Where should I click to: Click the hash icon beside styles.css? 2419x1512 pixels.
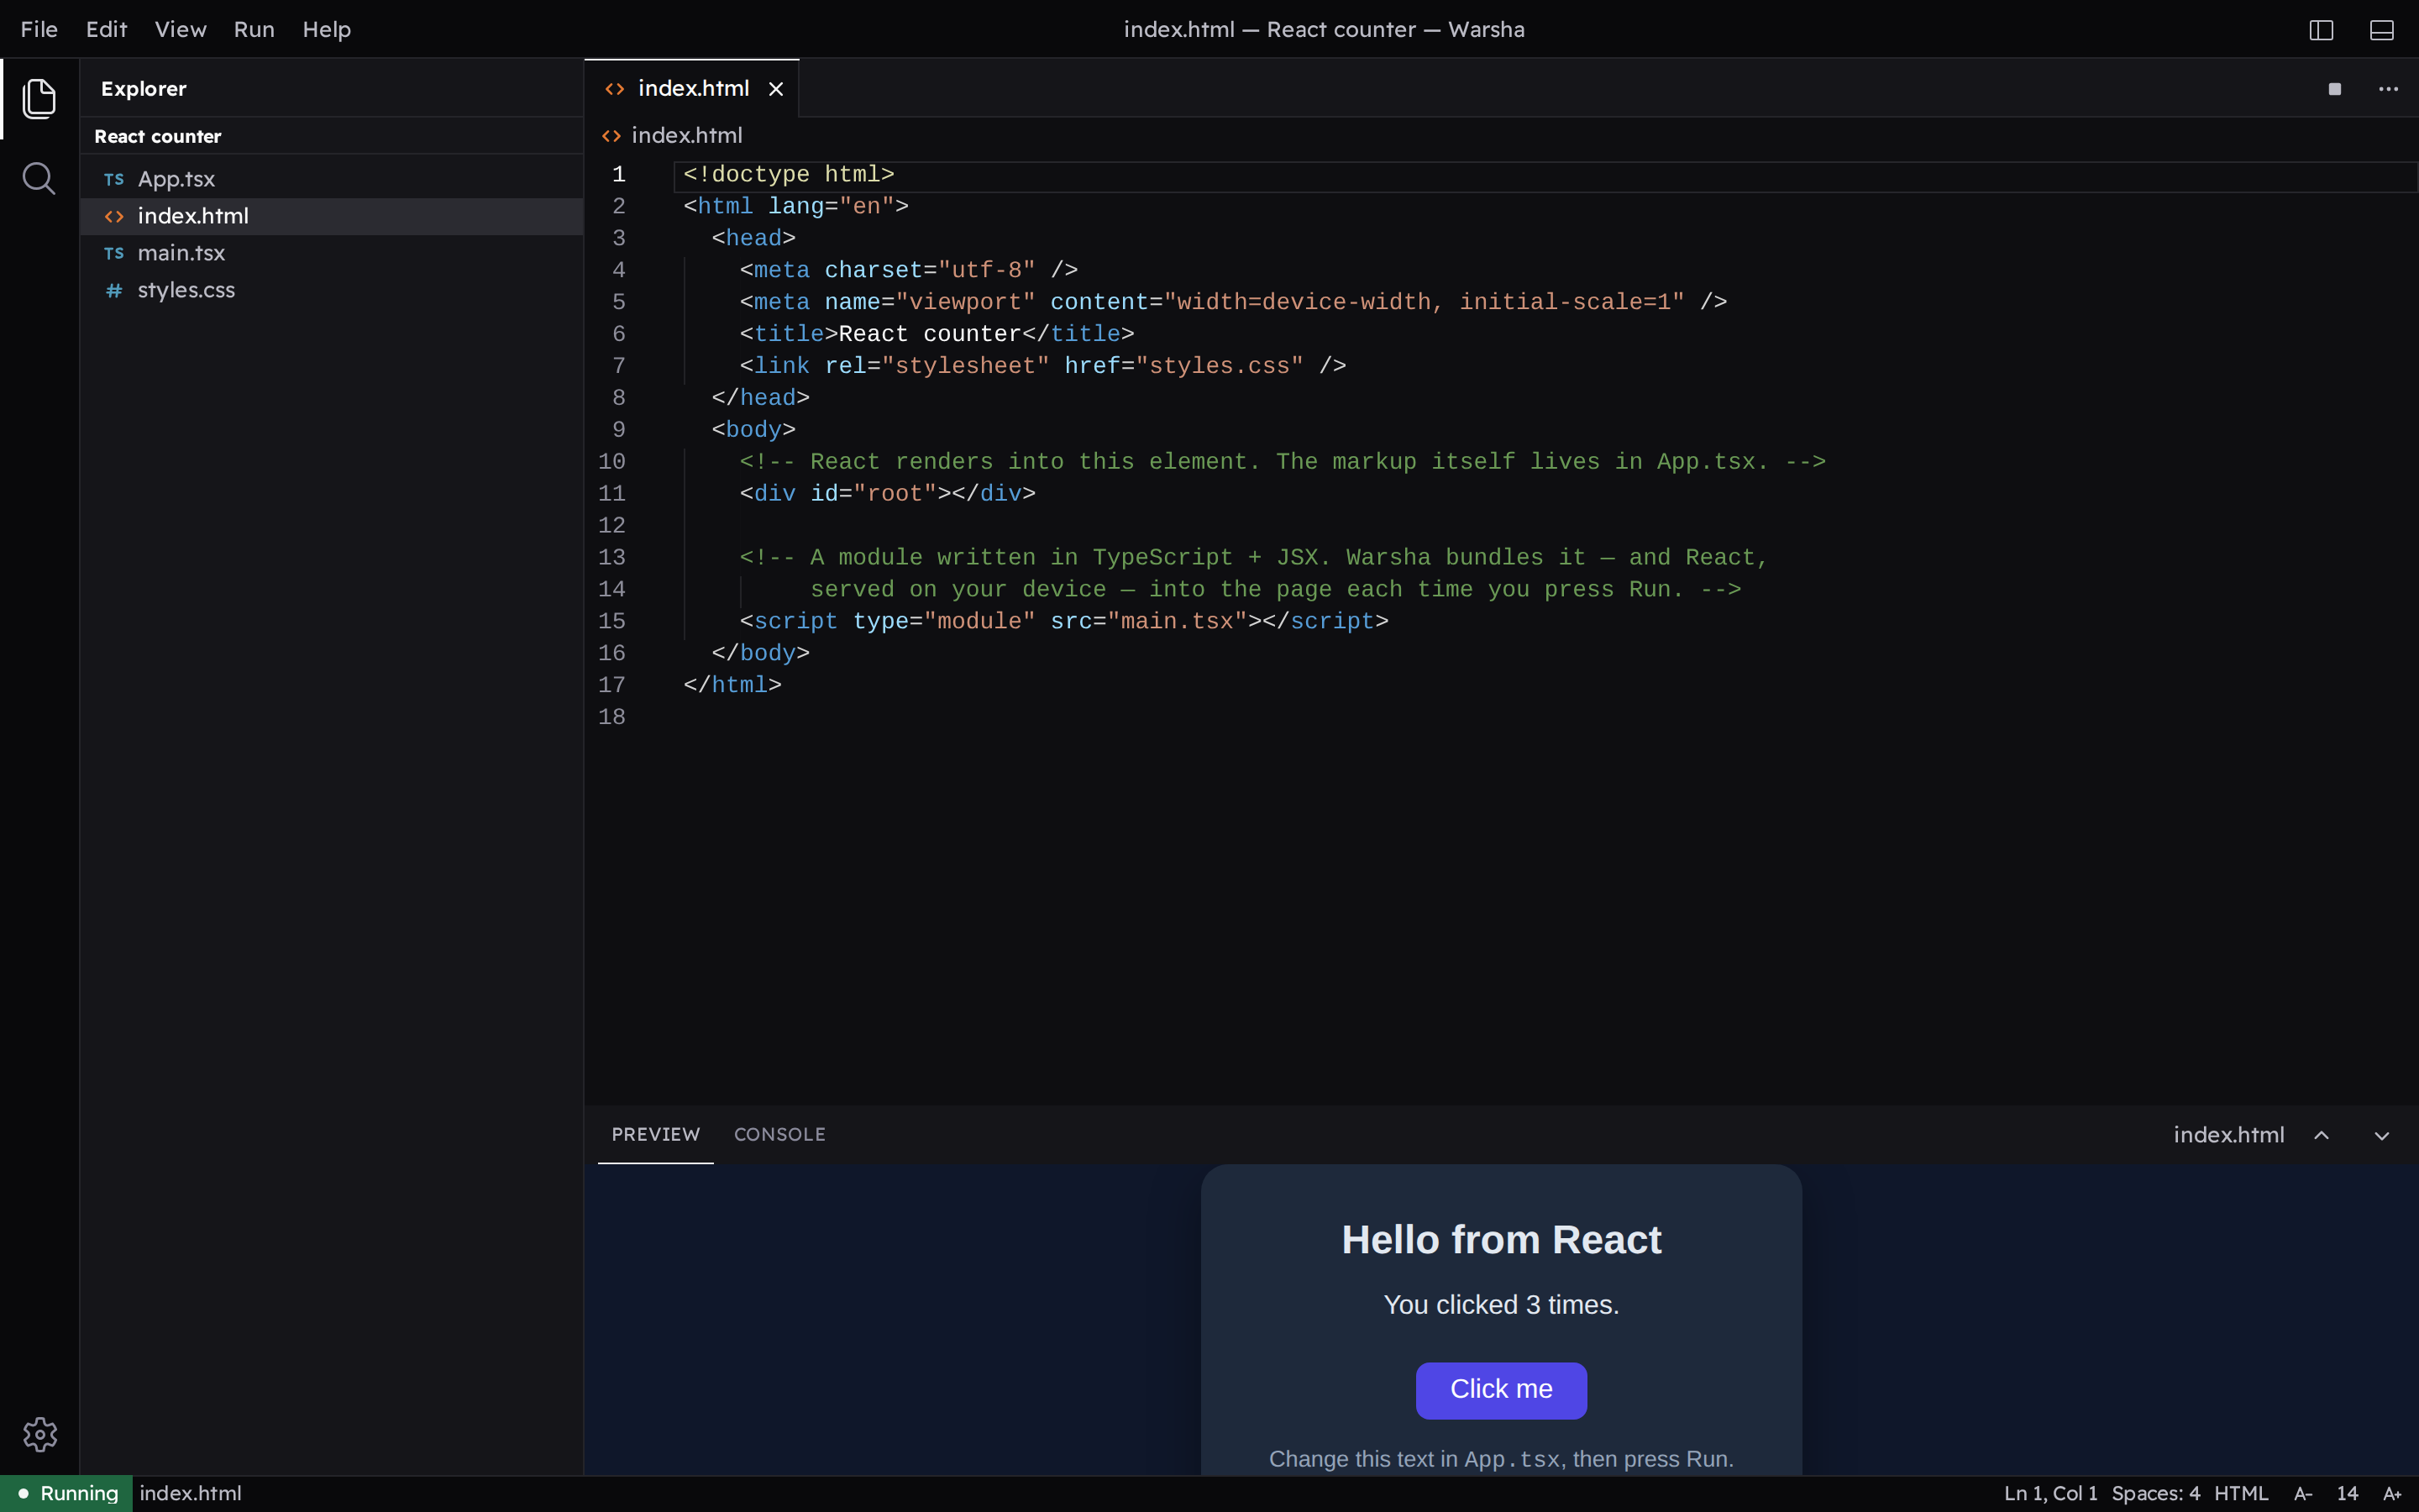(114, 290)
